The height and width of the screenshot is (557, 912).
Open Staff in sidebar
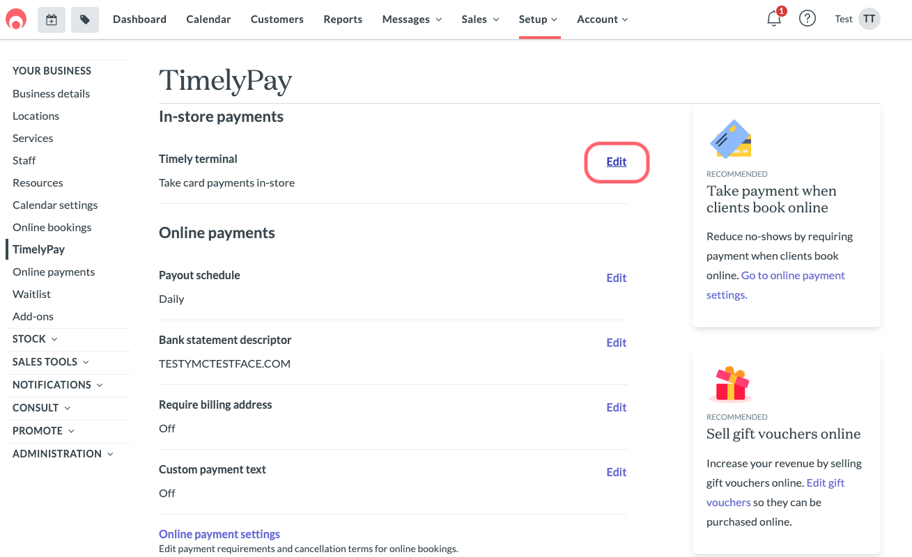(x=24, y=160)
